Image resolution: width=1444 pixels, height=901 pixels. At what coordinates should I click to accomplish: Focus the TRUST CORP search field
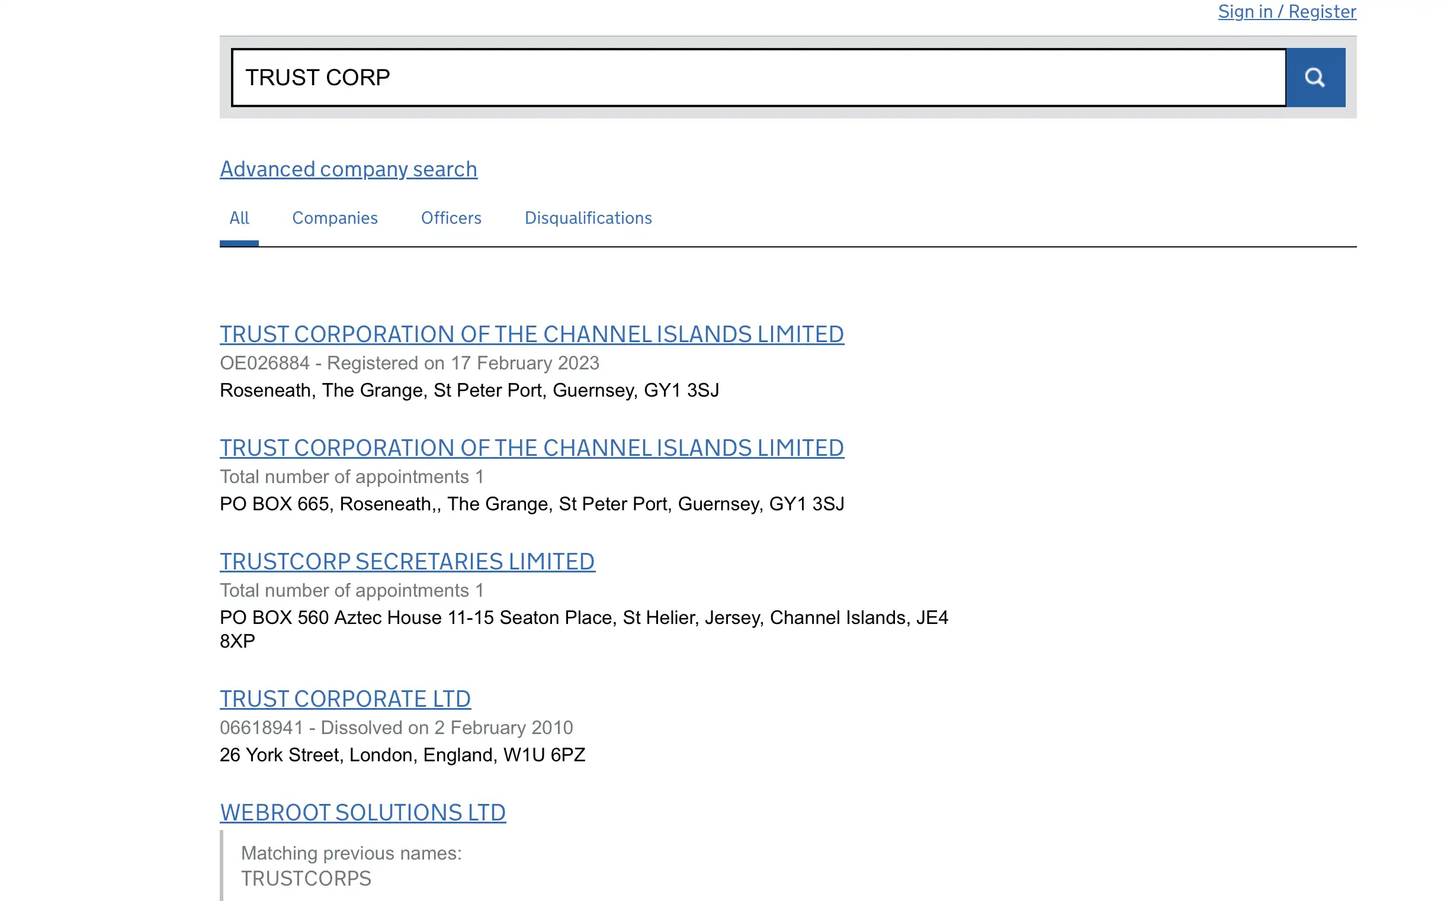[758, 78]
